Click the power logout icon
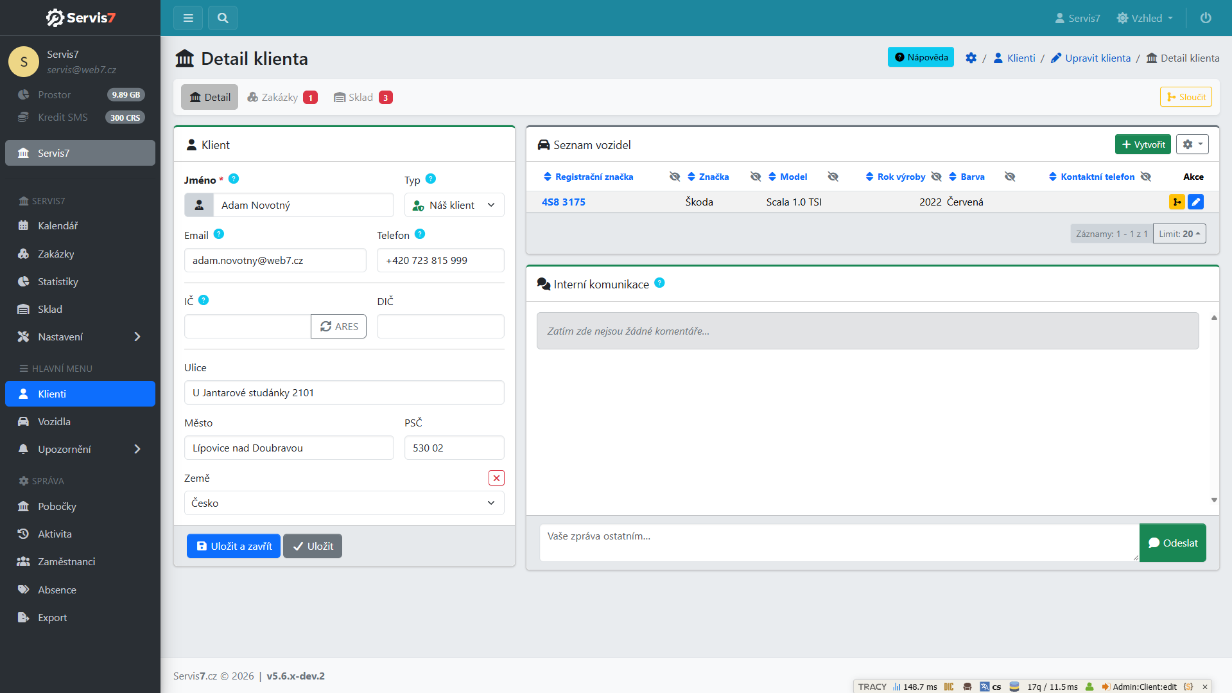The width and height of the screenshot is (1232, 693). pyautogui.click(x=1206, y=18)
